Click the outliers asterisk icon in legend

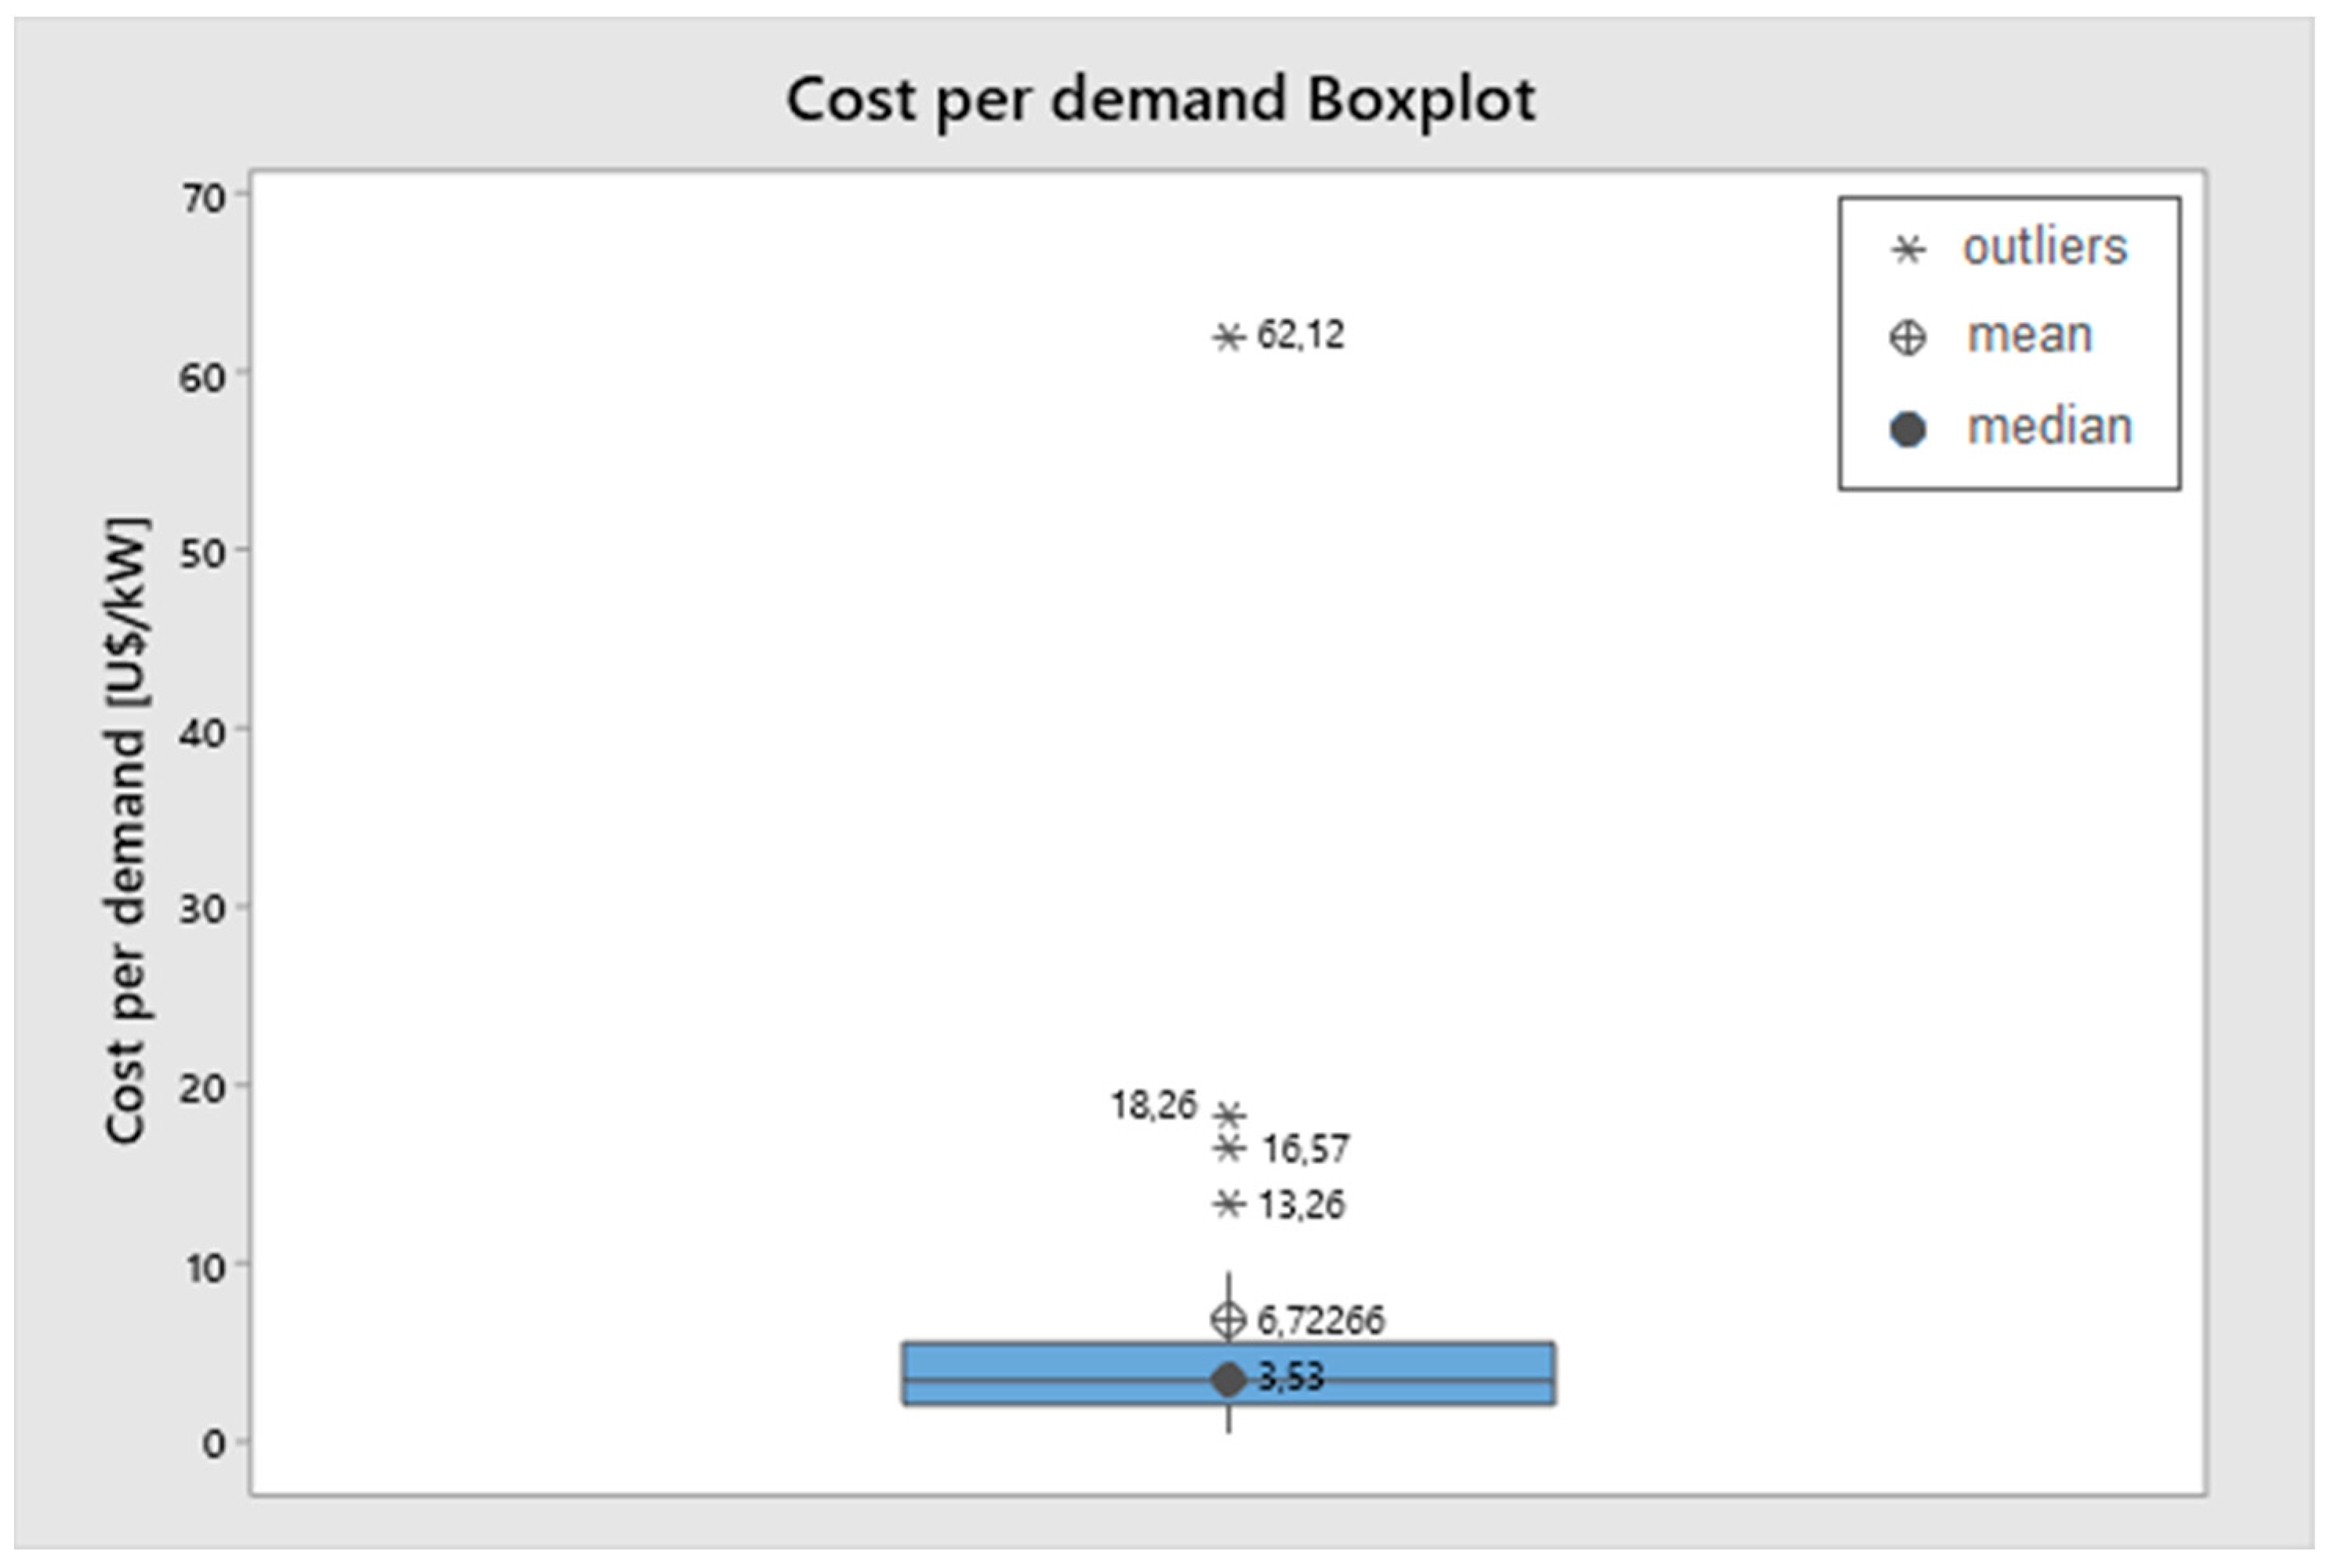coord(1908,249)
